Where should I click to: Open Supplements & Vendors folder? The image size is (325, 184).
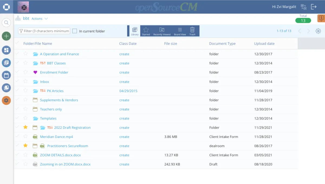click(x=59, y=100)
